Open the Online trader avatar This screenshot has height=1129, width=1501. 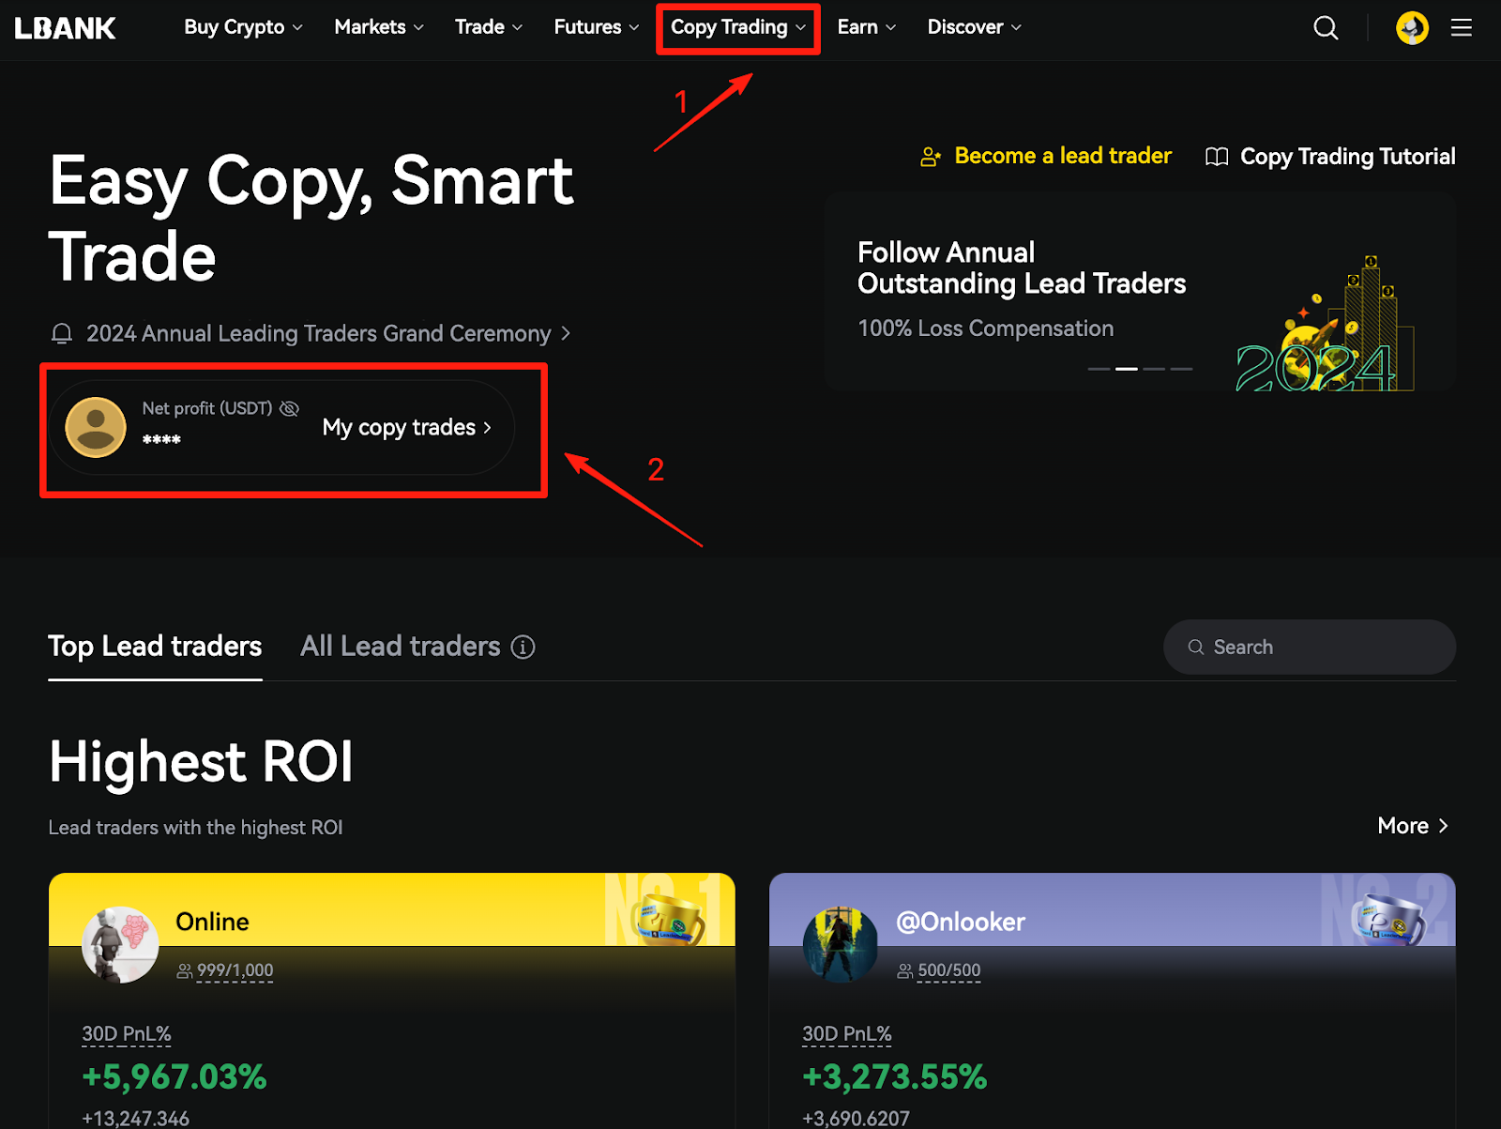point(120,945)
